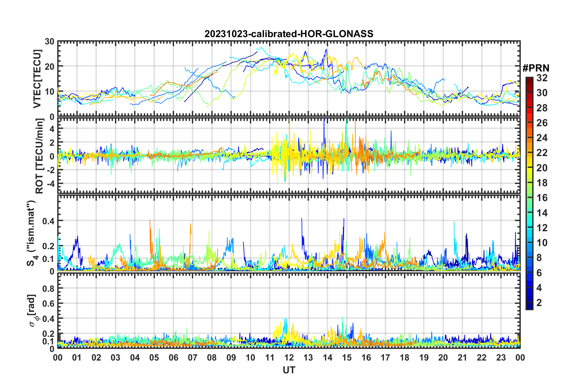Click the S4 ("ism.mat") y-axis label
578x387 pixels.
31,233
